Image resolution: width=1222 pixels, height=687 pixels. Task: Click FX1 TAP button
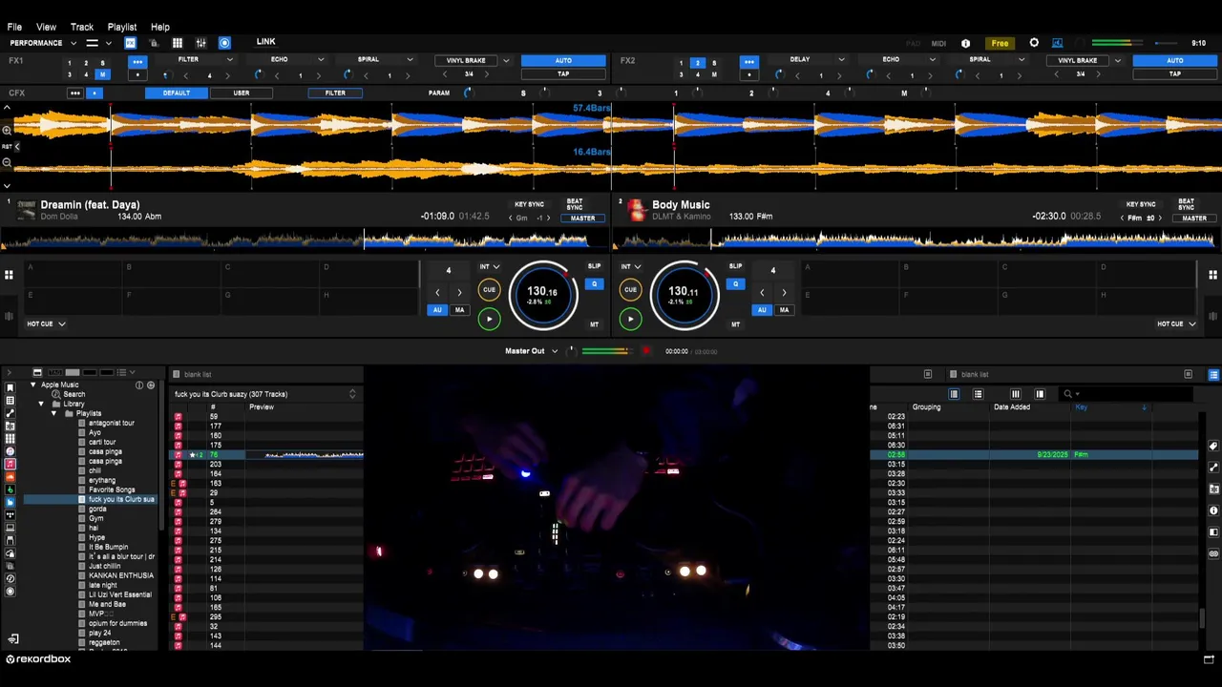tap(563, 73)
